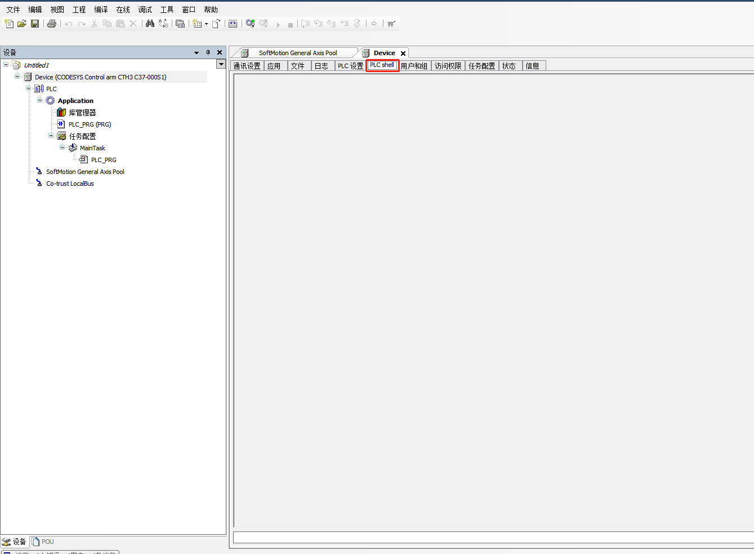754x554 pixels.
Task: Switch to the 通讯设置 tab
Action: tap(247, 66)
